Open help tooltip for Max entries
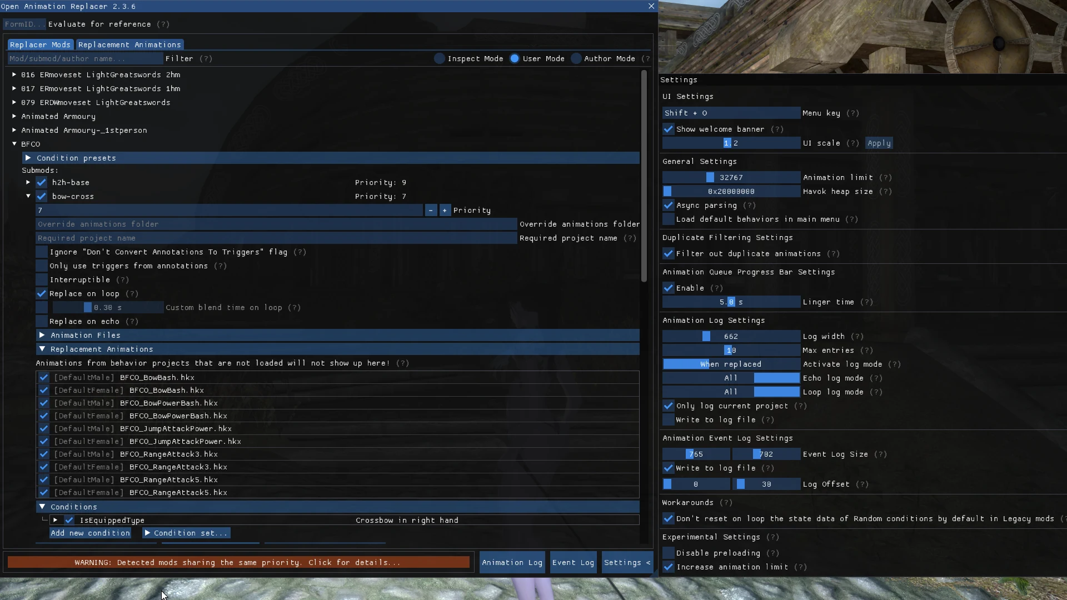This screenshot has height=600, width=1067. pos(867,351)
